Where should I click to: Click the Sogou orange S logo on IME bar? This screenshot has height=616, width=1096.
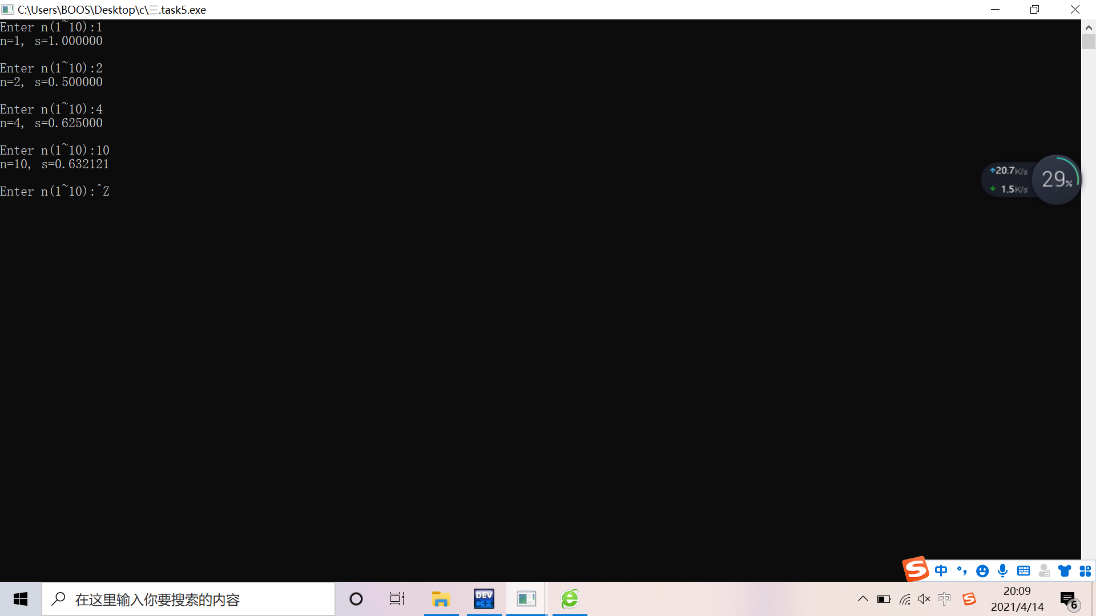coord(916,569)
